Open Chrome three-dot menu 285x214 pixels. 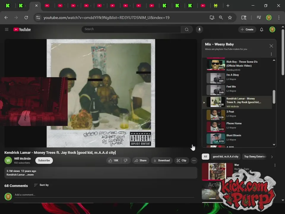(279, 18)
